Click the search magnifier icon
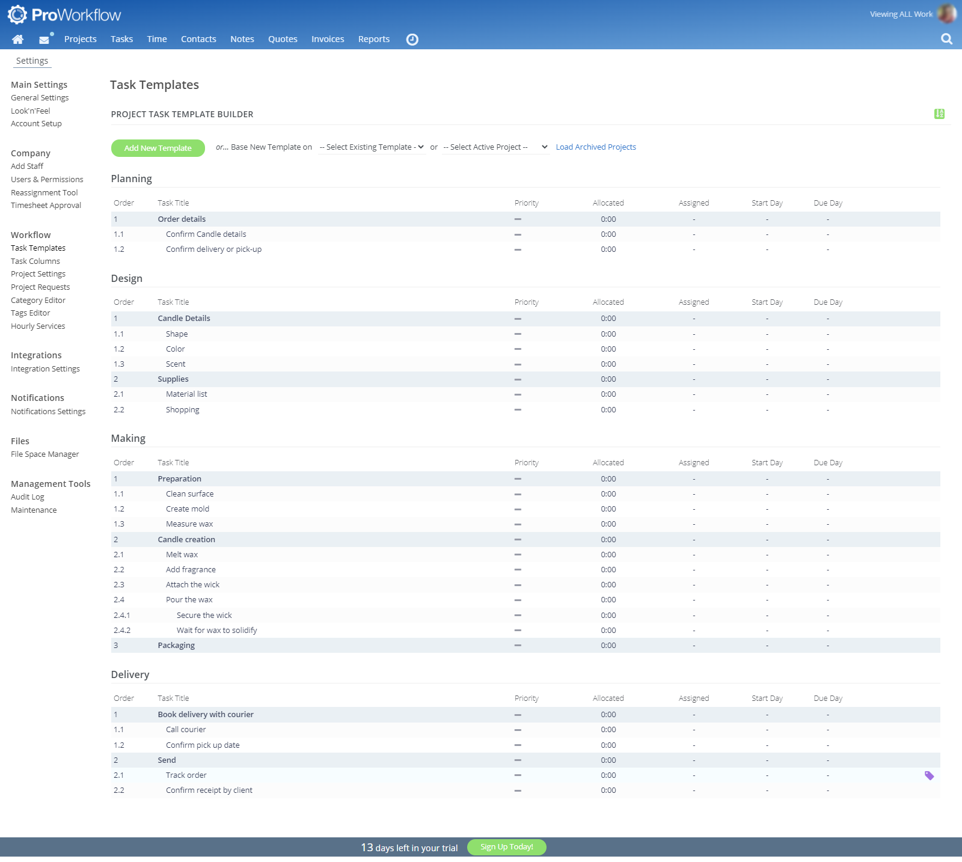Screen dimensions: 962x862 click(946, 39)
